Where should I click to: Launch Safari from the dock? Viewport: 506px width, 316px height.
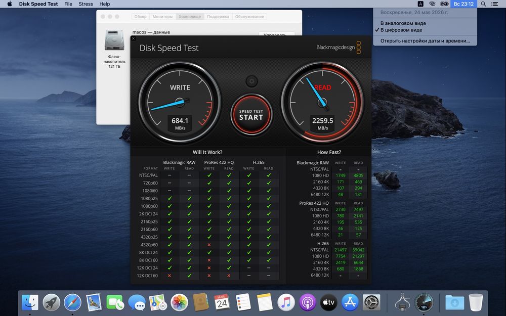[x=72, y=302]
